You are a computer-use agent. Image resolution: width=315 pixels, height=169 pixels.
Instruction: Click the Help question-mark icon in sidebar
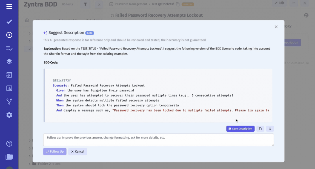tap(9, 143)
